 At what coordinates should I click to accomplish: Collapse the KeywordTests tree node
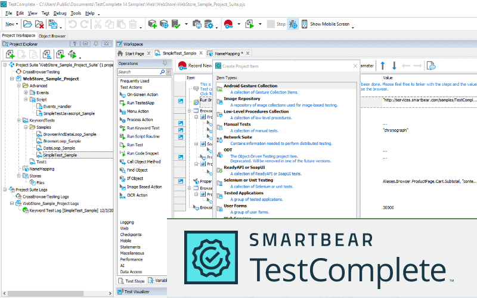pyautogui.click(x=19, y=120)
